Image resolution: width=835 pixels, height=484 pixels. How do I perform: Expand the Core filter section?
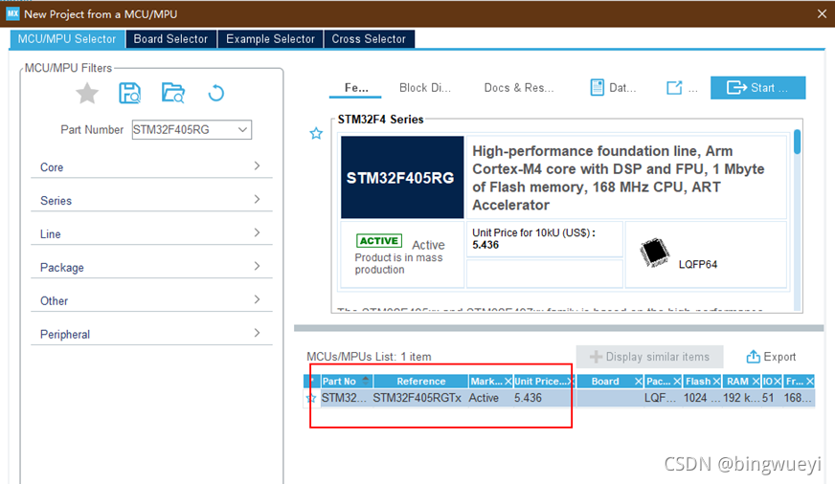(x=151, y=167)
